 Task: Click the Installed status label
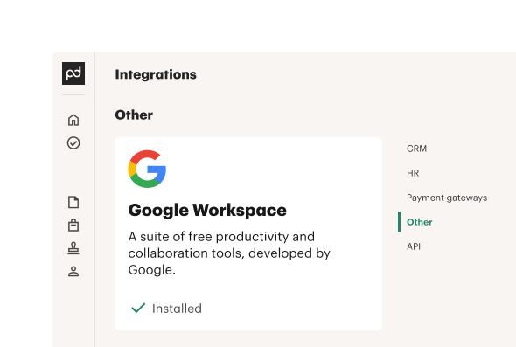[x=177, y=309]
